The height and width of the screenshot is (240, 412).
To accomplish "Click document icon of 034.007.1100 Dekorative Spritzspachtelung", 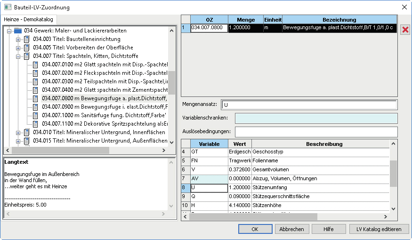I will point(35,124).
